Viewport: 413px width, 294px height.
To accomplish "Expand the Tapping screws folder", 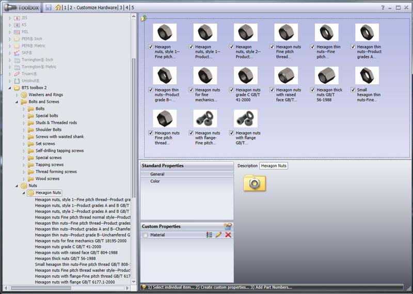I will click(24, 165).
